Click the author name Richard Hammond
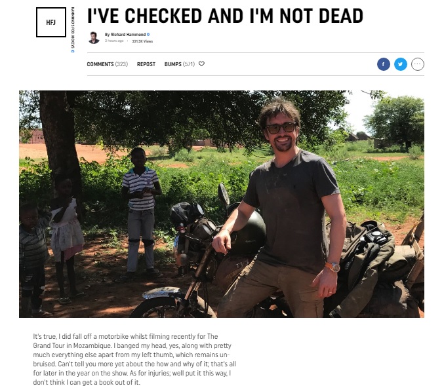The width and height of the screenshot is (444, 386). tap(128, 35)
